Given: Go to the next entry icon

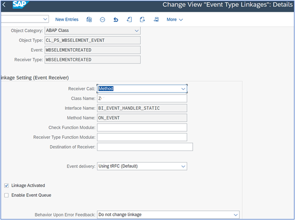Looking at the screenshot, I should point(143,19).
